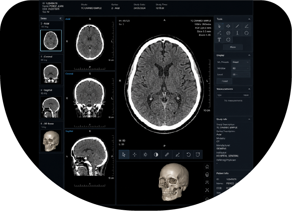
Task: Click the 'No measurements' text
Action: (233, 101)
